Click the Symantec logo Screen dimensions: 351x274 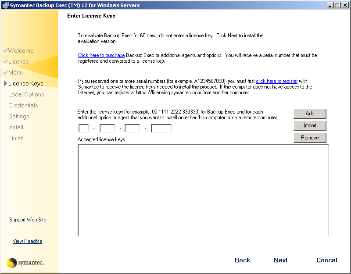tap(25, 263)
